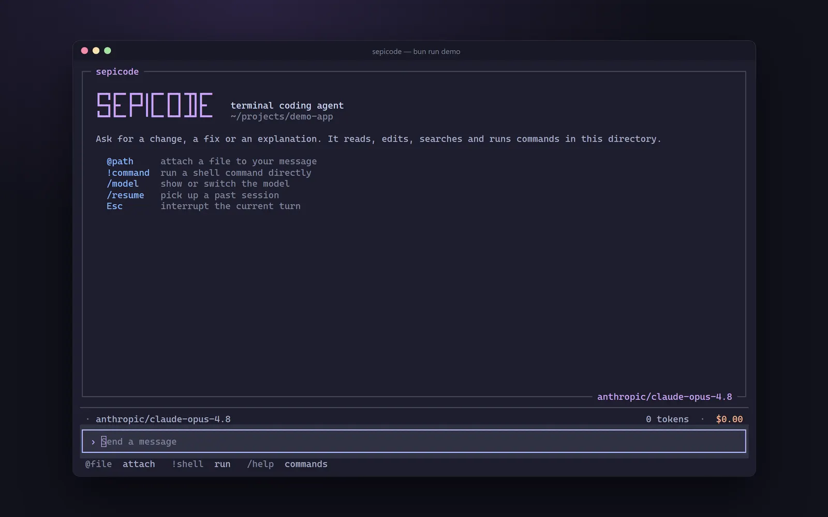Click the Esc shortcut hint
This screenshot has width=828, height=517.
(114, 206)
